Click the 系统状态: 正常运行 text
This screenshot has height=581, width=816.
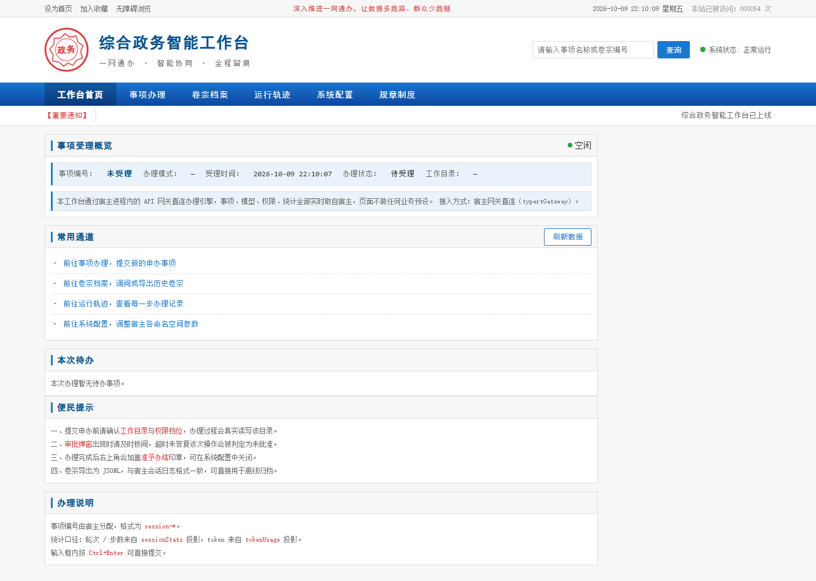pos(740,50)
